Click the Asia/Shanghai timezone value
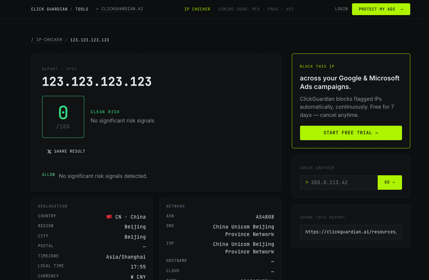This screenshot has height=280, width=429. click(x=126, y=257)
